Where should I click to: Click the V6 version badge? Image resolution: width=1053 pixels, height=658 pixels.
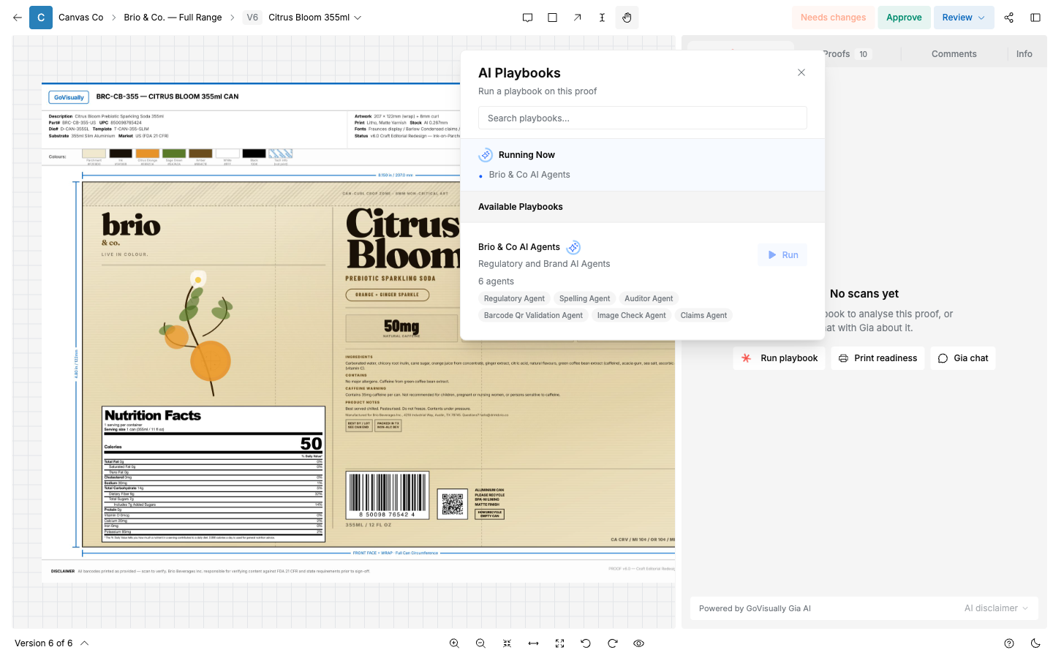pyautogui.click(x=252, y=18)
